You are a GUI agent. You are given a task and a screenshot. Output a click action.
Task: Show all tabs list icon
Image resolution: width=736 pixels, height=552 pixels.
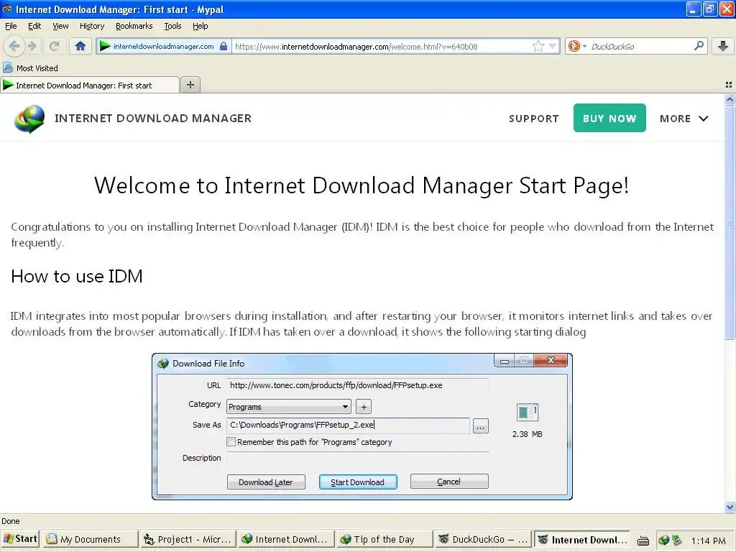pos(729,85)
